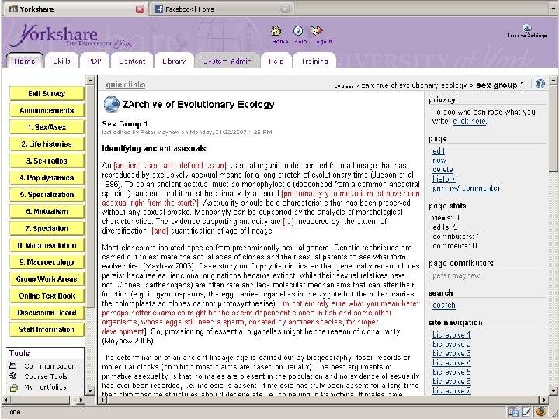Open the Help tab
Screen dimensions: 559x419
276,61
